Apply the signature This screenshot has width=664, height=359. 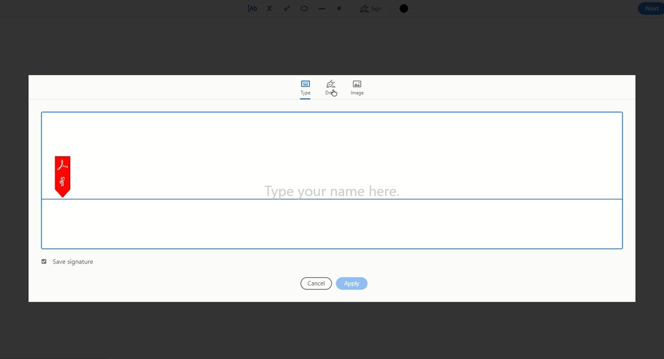[x=351, y=283]
